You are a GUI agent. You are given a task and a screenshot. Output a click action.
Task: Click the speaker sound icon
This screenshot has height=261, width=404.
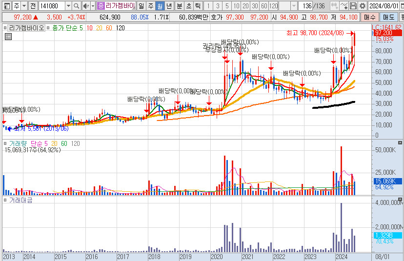(86, 6)
